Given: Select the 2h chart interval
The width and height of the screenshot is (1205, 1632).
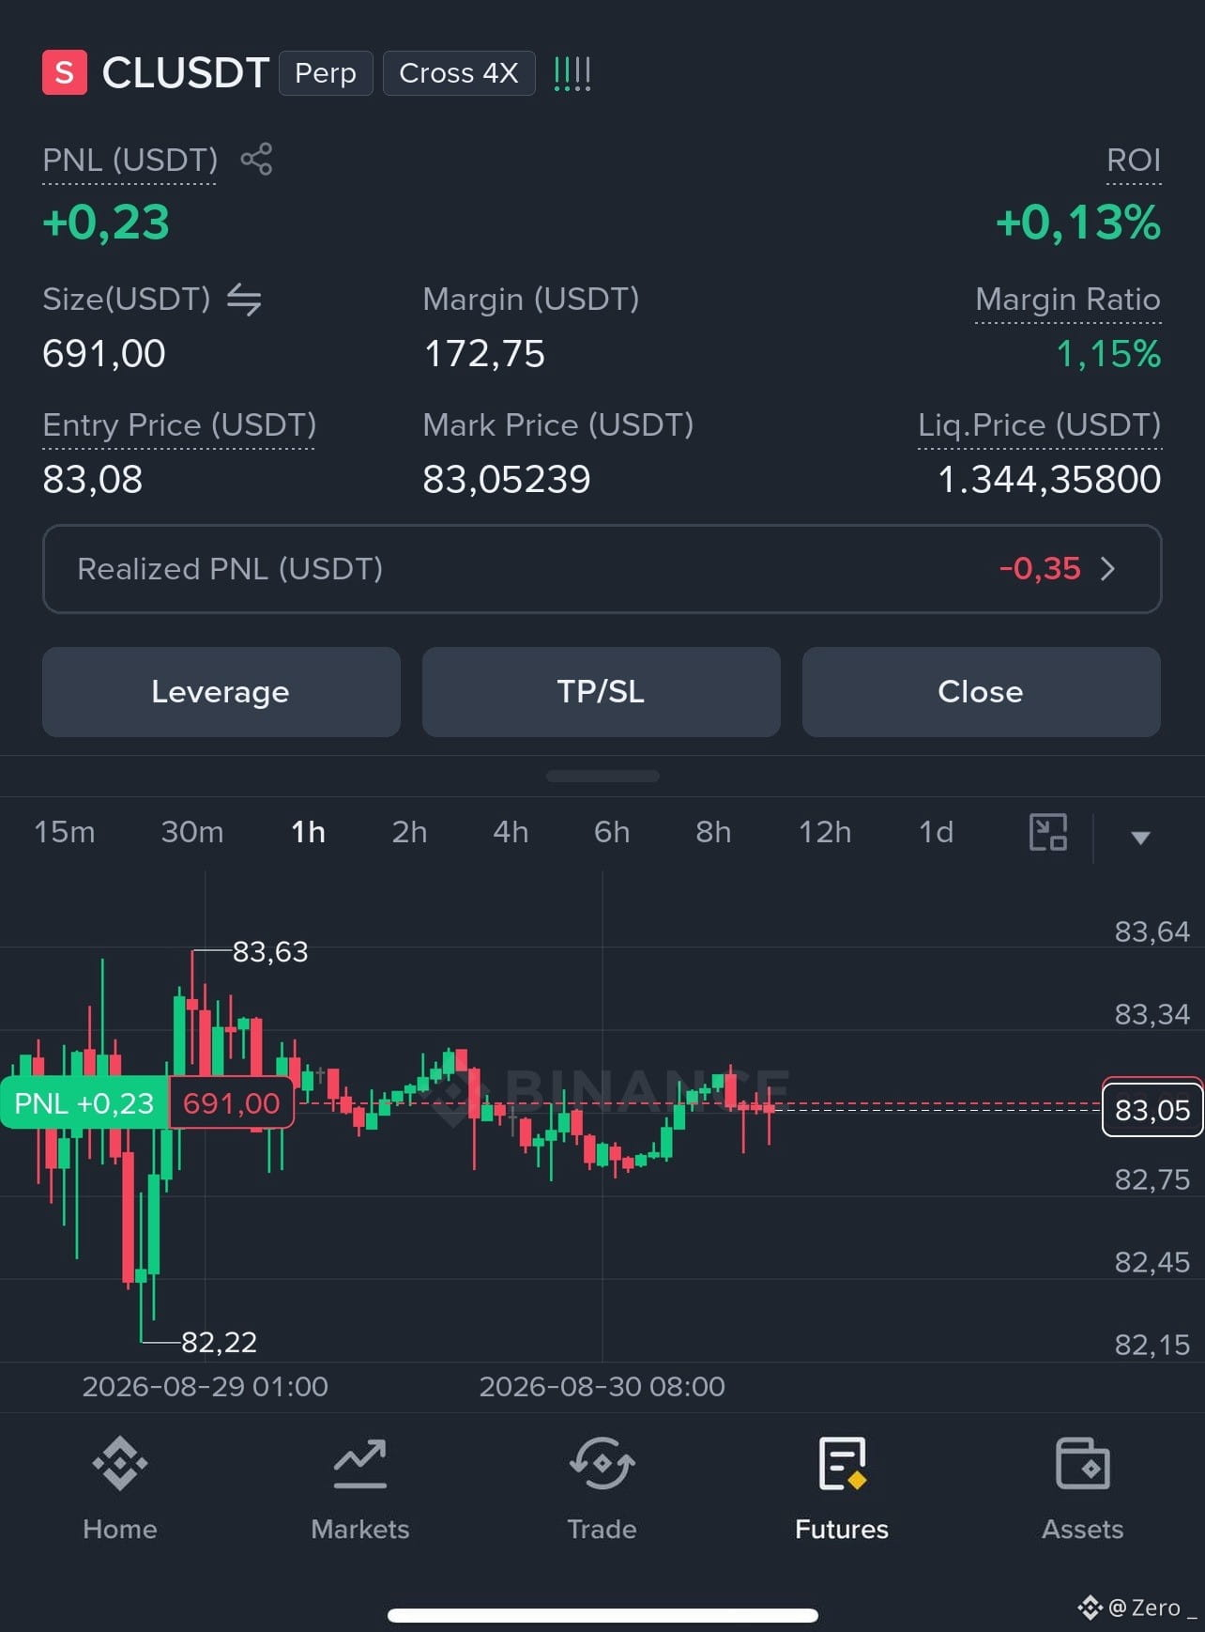Looking at the screenshot, I should 409,832.
